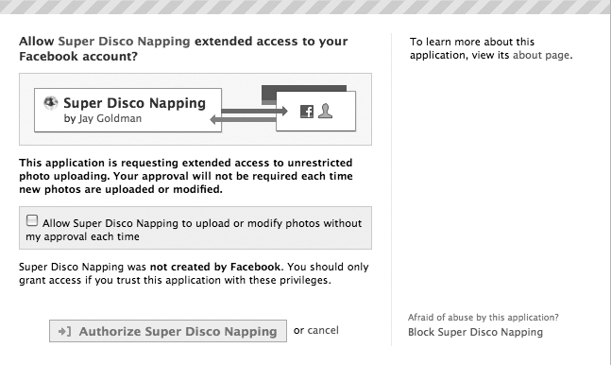The image size is (611, 365).
Task: Click 'Afraid of abuse by this application?' text
Action: pyautogui.click(x=484, y=318)
